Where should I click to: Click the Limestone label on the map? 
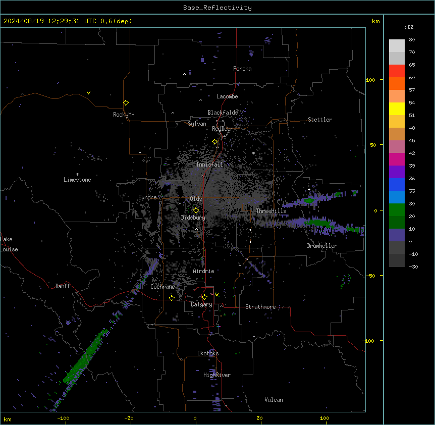click(x=77, y=180)
